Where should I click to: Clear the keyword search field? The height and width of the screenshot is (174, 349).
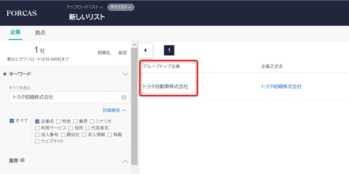(124, 97)
